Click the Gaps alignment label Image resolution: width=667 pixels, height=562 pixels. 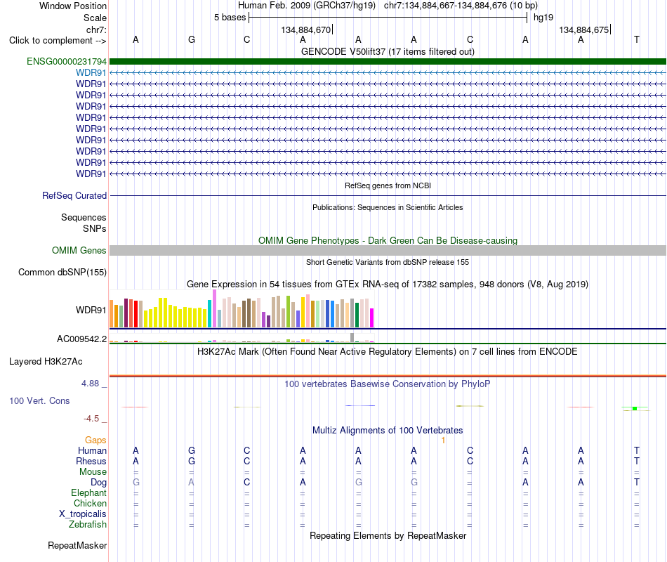(x=95, y=440)
